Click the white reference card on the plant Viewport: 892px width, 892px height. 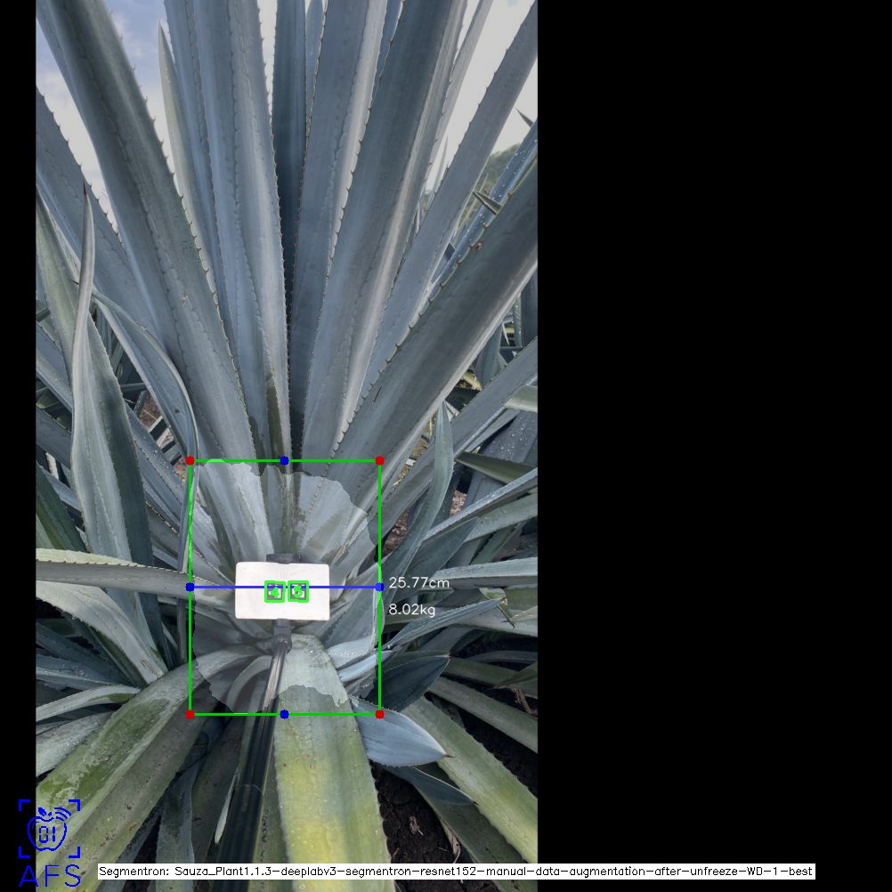click(283, 590)
